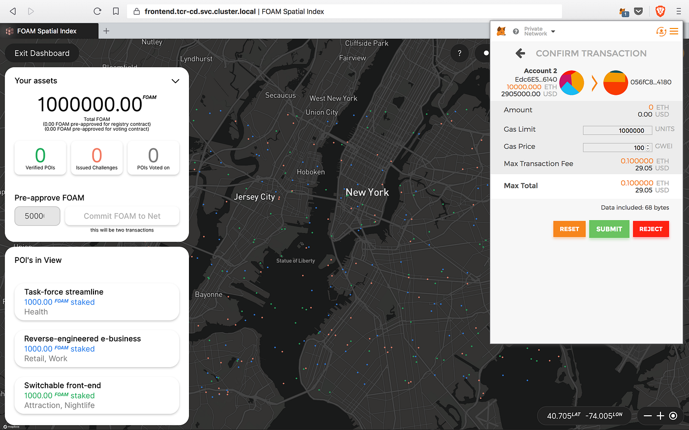Open the Pocket extension icon
689x430 pixels.
click(x=638, y=11)
